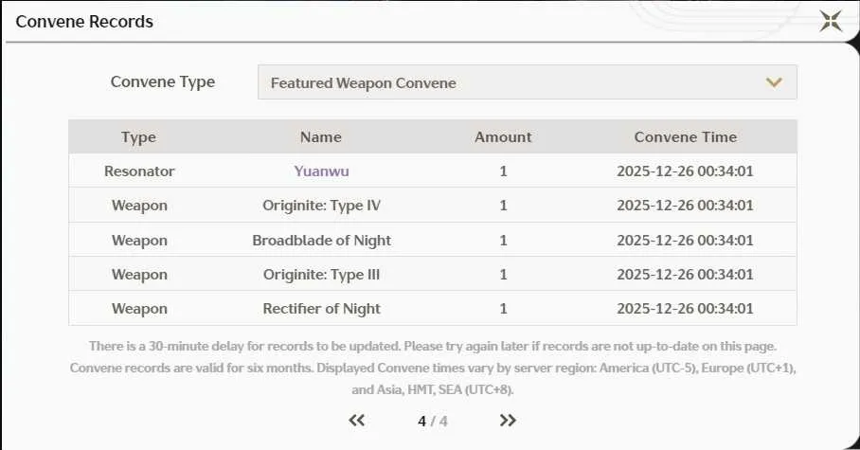The image size is (860, 450).
Task: Click amount in Yuanwu row
Action: (x=503, y=171)
